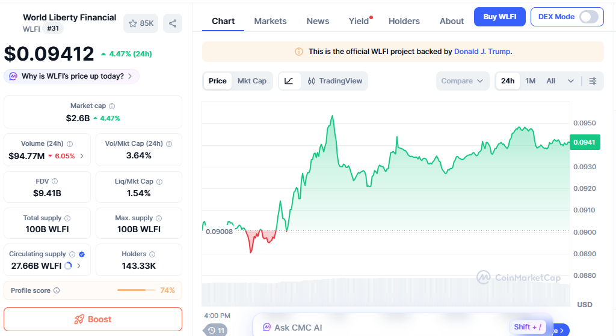The width and height of the screenshot is (616, 336).
Task: Click the Profile score progress bar
Action: 137,290
